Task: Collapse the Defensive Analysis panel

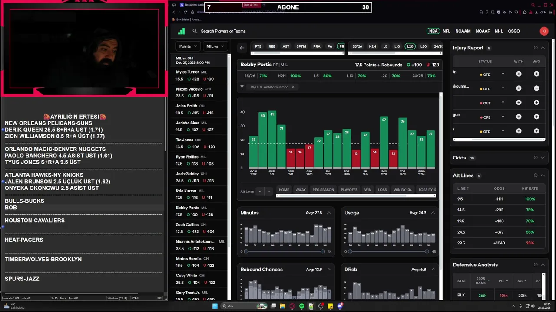Action: [x=543, y=265]
